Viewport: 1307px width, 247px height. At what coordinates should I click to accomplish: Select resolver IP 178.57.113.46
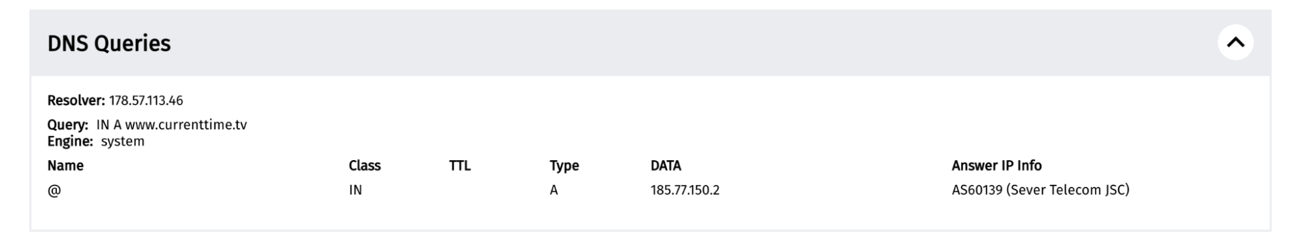pos(146,101)
